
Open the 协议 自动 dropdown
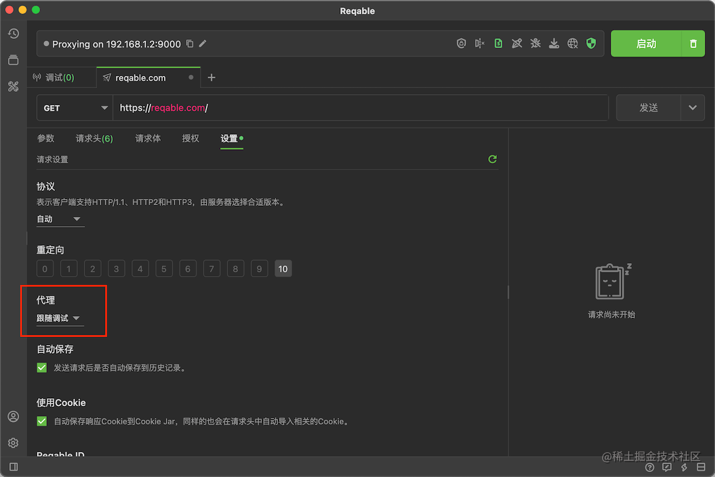coord(60,219)
